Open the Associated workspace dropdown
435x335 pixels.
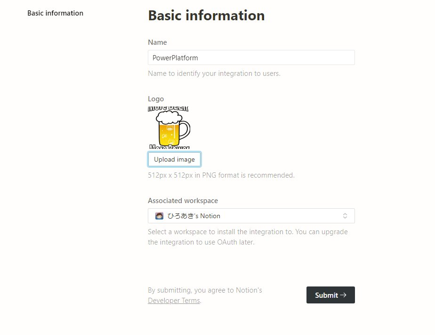click(251, 216)
